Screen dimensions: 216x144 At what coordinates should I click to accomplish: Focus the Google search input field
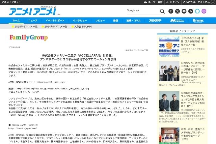tap(142, 11)
